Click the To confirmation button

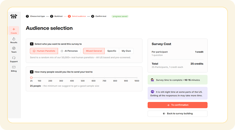point(177,105)
